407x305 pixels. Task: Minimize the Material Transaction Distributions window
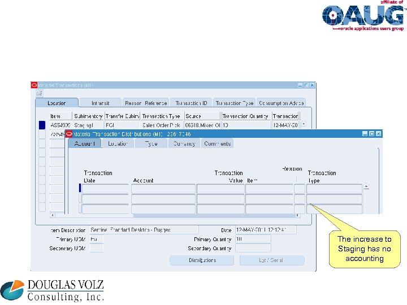point(365,133)
